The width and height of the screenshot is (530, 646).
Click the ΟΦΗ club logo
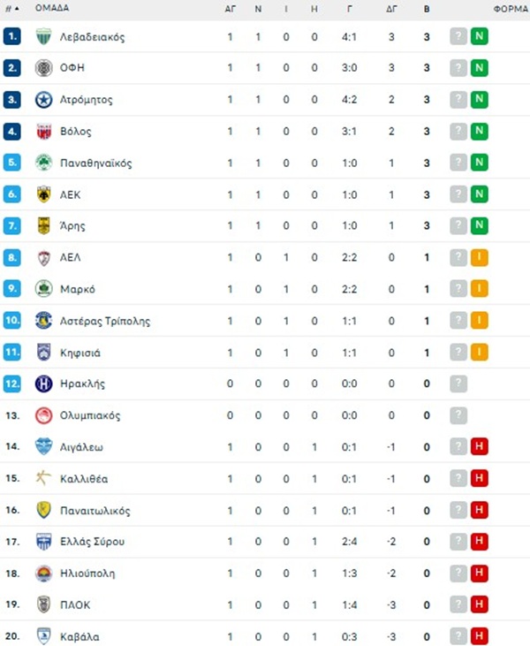pos(43,68)
